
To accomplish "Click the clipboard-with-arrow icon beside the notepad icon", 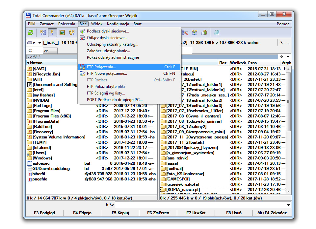I will pyautogui.click(x=204, y=32).
